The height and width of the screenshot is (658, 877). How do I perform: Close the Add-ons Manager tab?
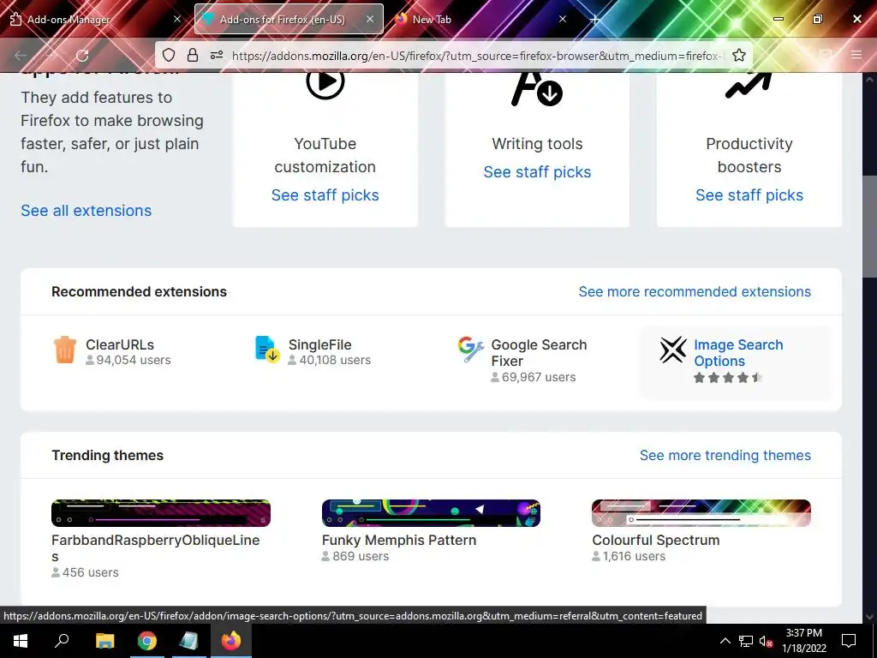point(176,19)
